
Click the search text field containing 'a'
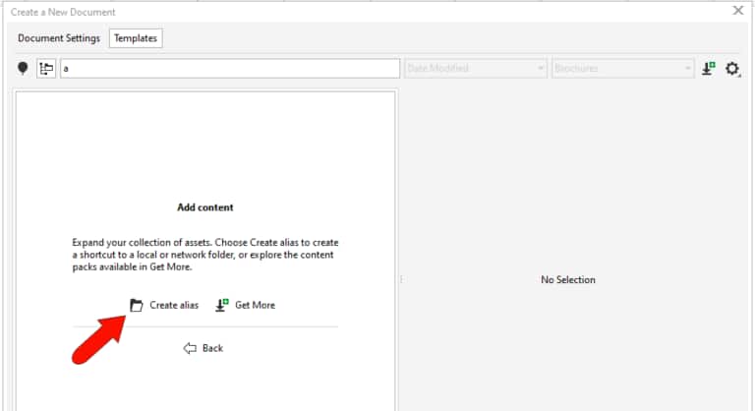tap(229, 69)
